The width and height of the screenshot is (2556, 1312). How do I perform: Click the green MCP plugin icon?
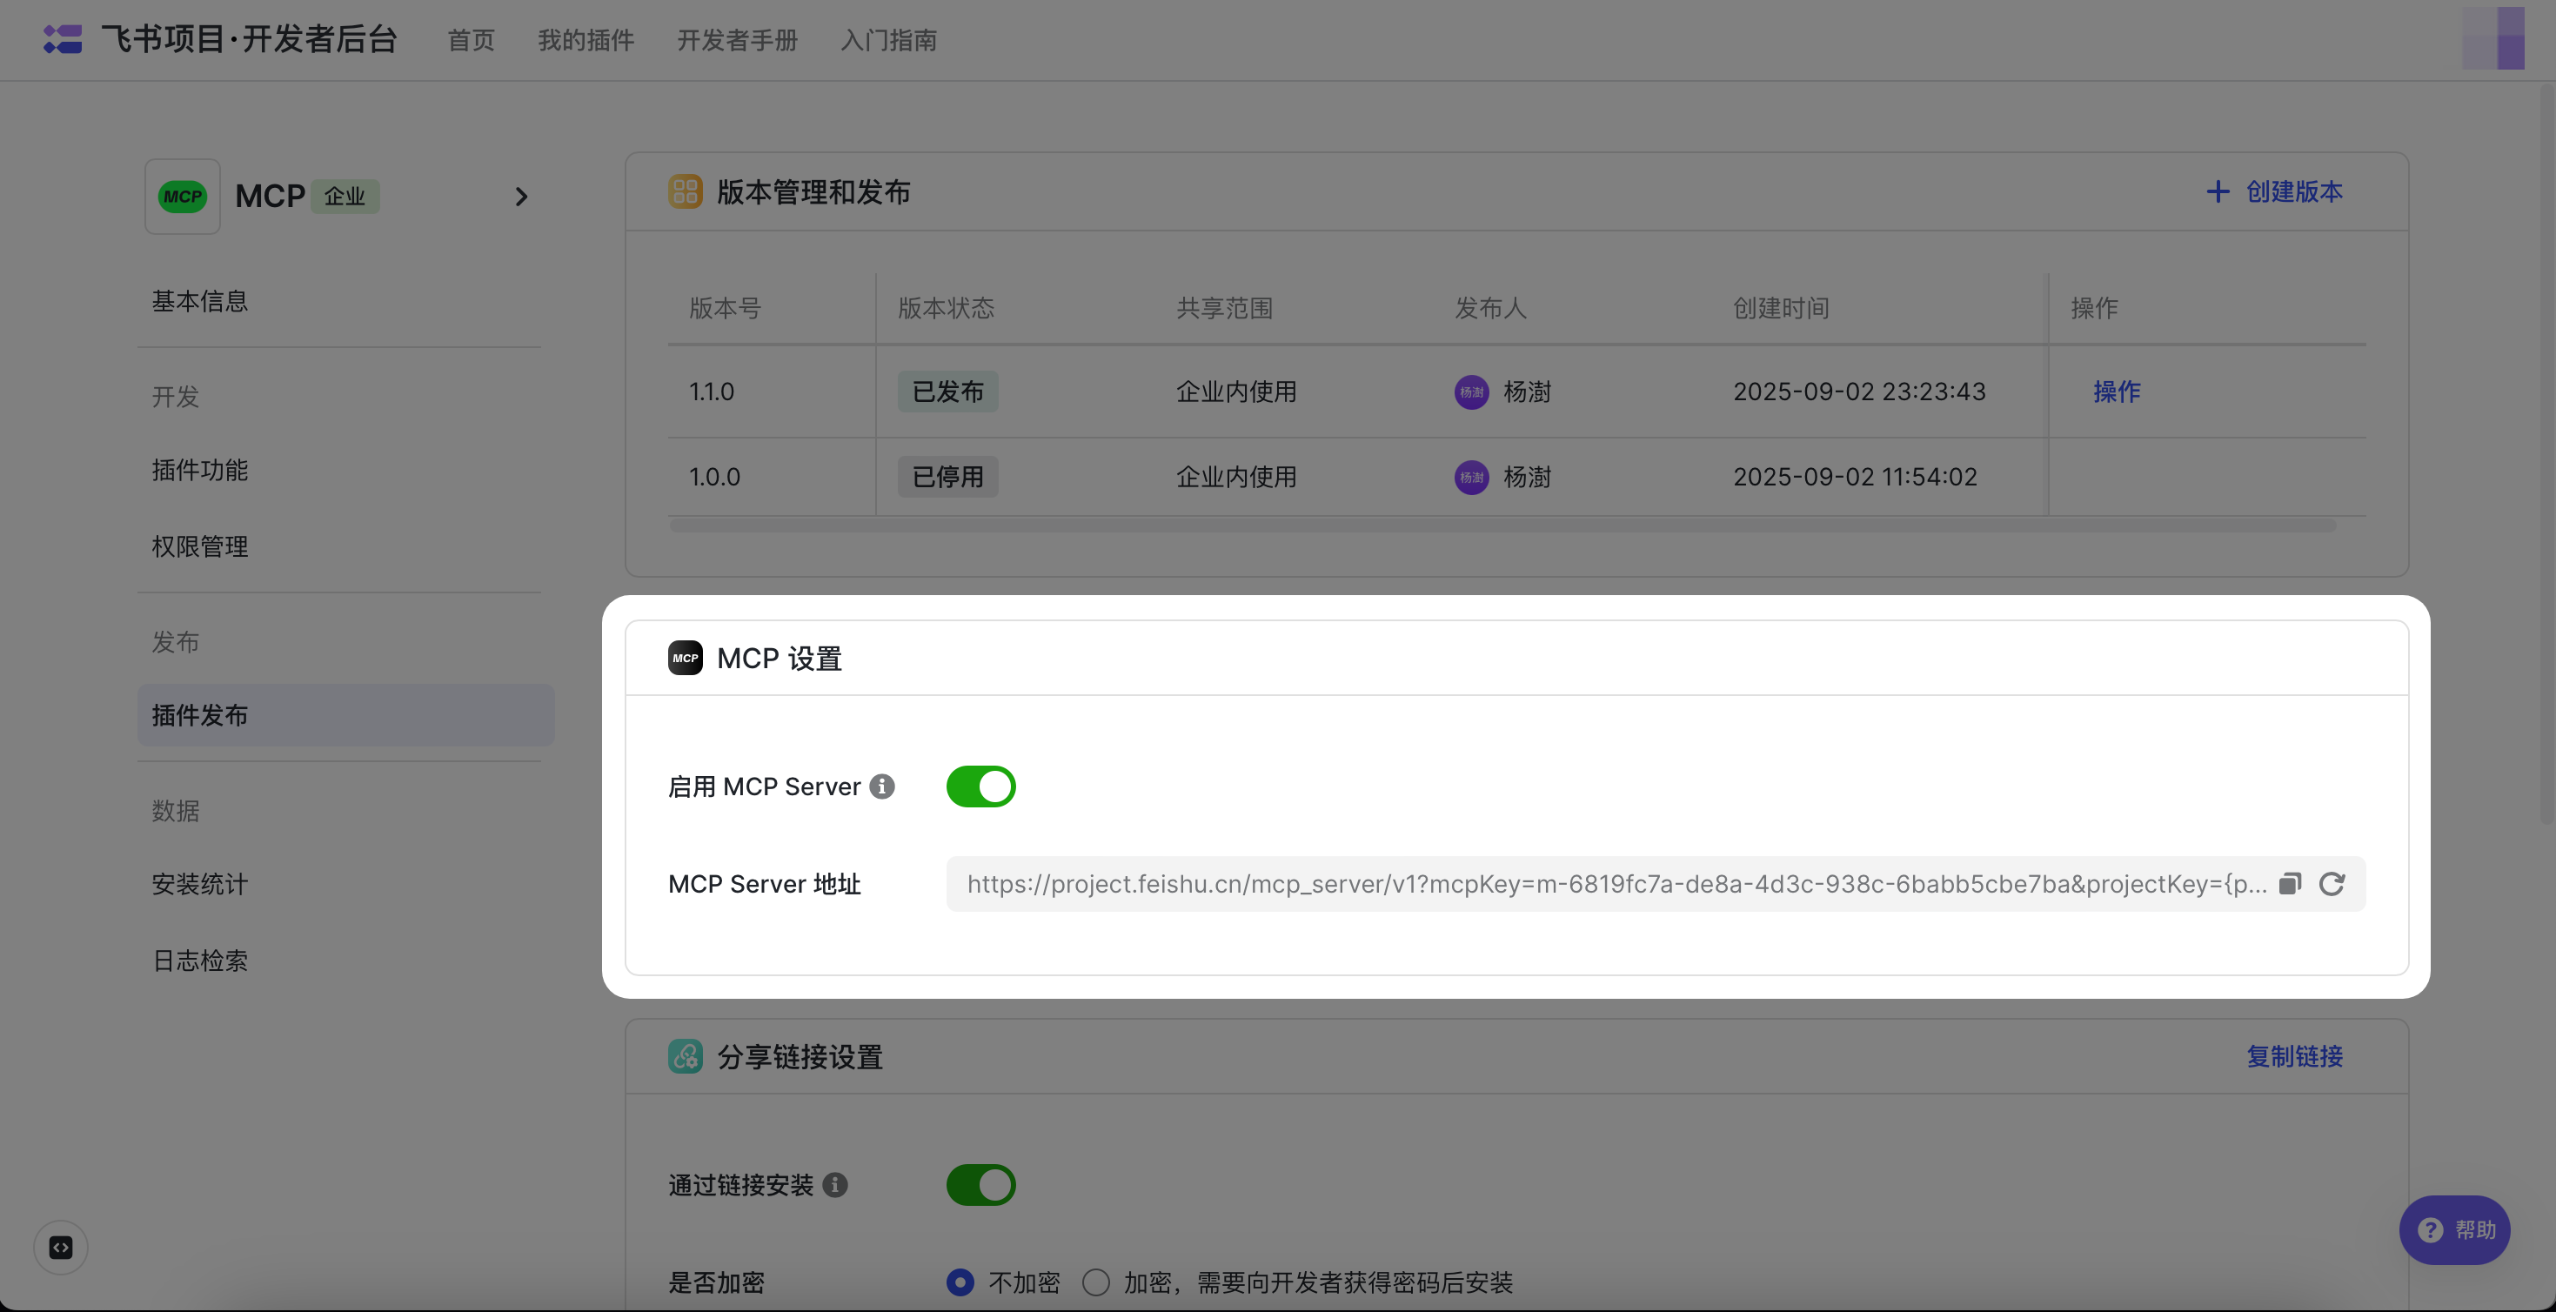pyautogui.click(x=183, y=197)
